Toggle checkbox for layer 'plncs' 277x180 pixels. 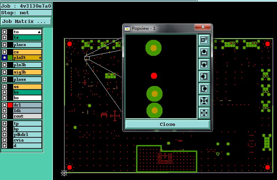[5, 45]
